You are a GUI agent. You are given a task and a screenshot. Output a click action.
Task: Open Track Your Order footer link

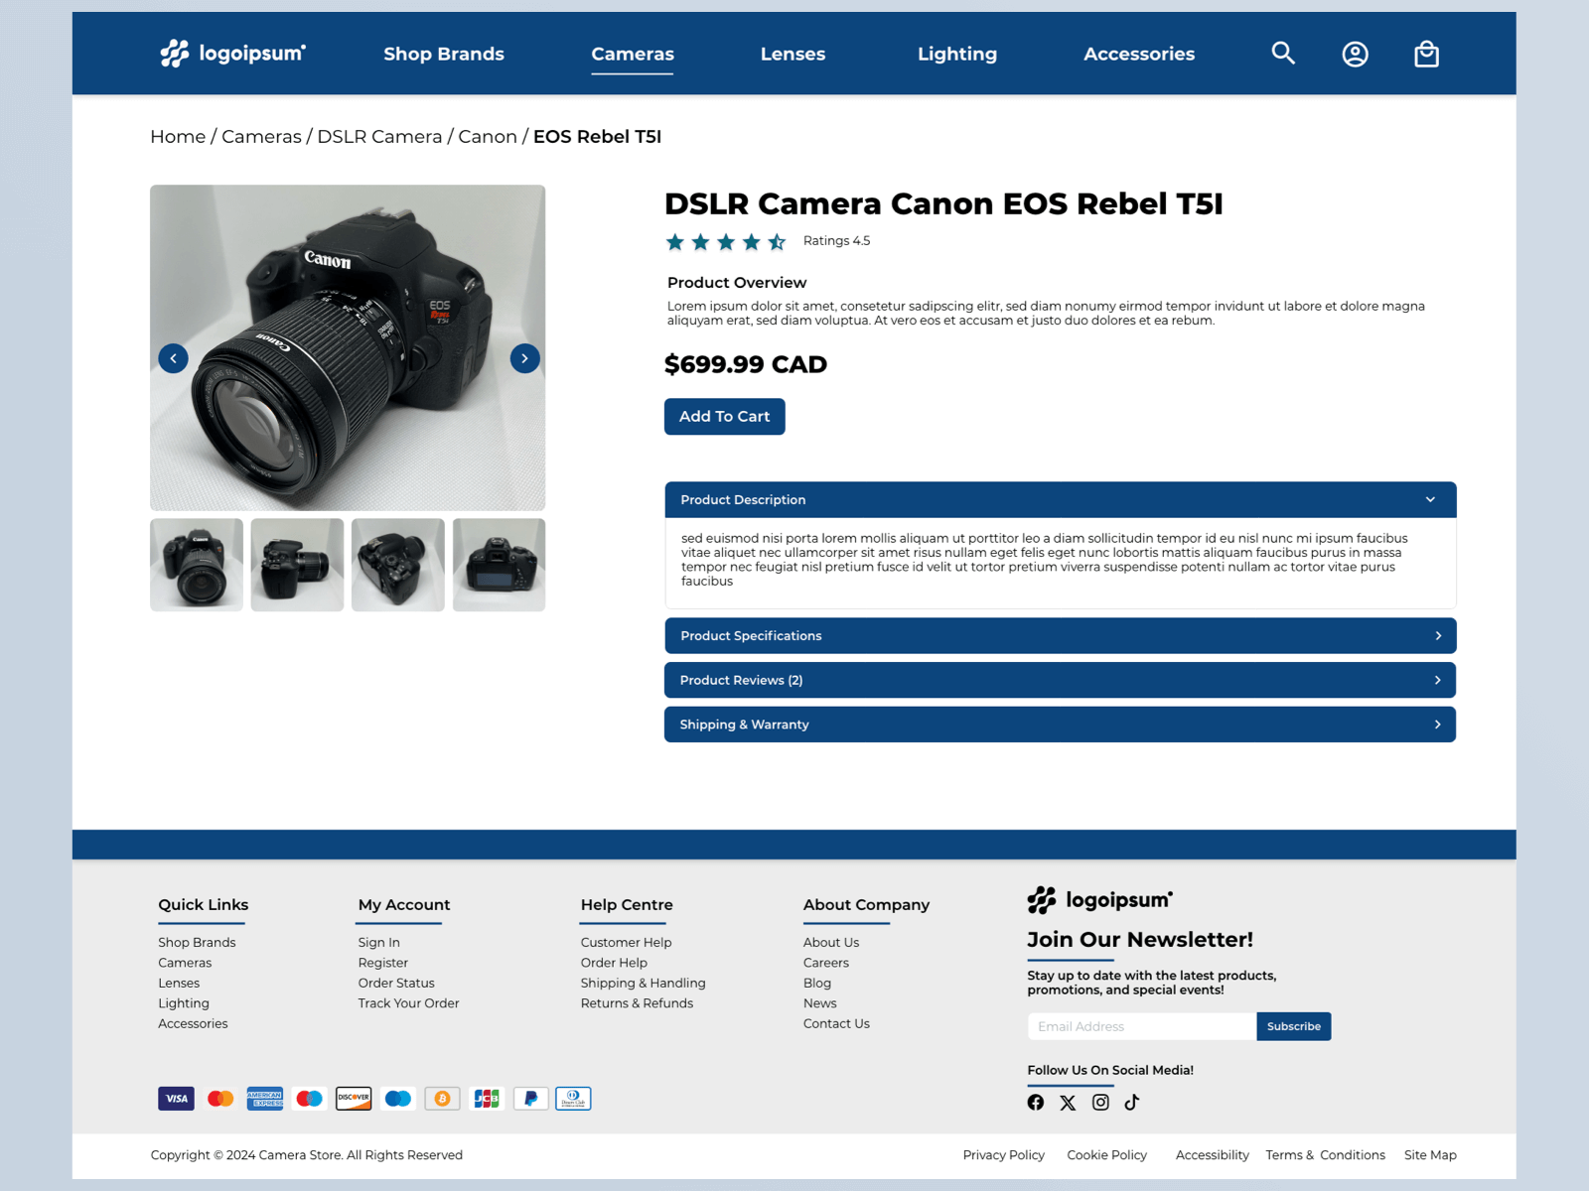pos(408,1003)
